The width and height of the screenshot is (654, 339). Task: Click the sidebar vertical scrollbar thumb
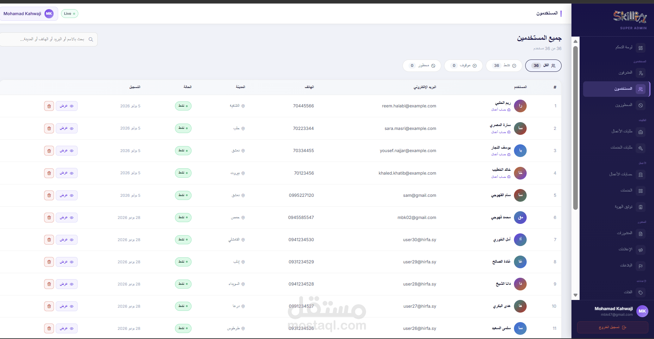click(x=575, y=128)
